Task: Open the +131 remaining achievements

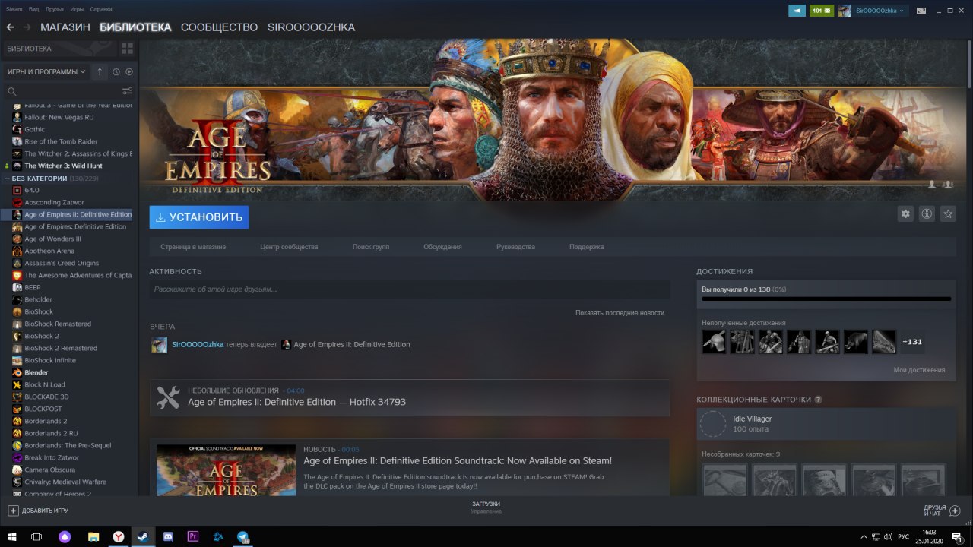Action: click(912, 342)
